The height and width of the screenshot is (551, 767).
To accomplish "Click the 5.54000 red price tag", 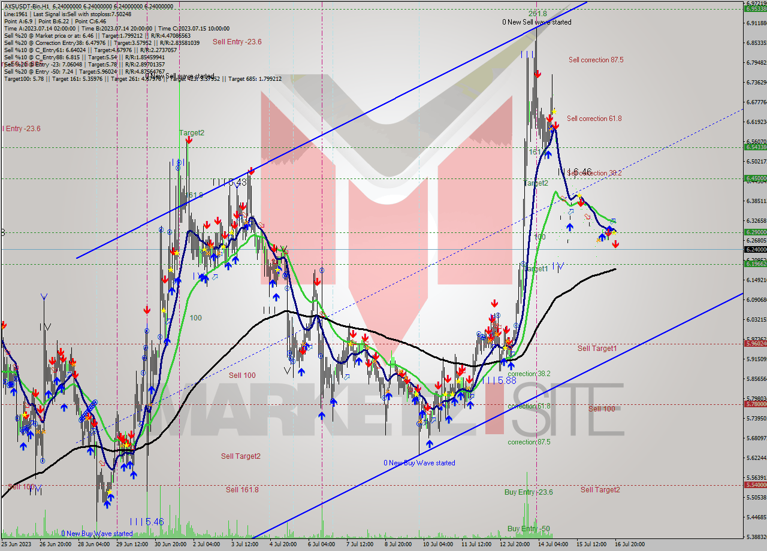I will click(754, 485).
